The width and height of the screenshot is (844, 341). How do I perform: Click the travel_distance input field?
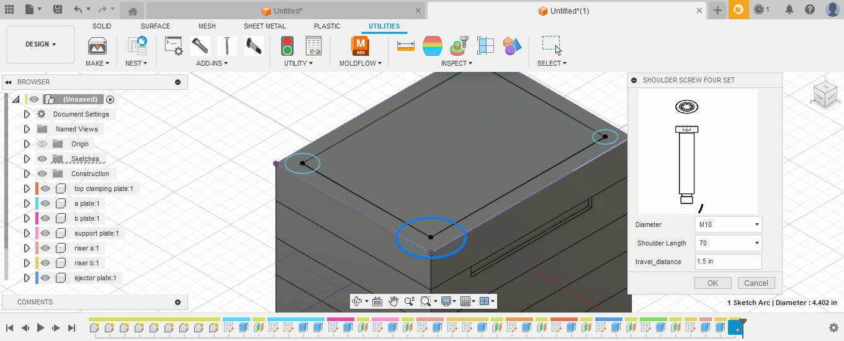click(729, 262)
